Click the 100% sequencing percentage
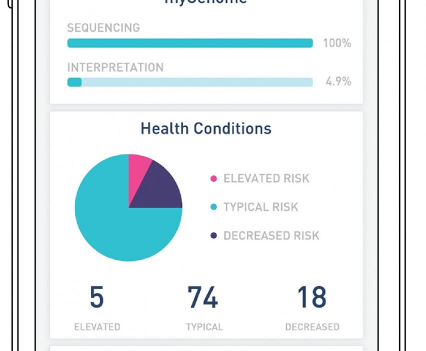The width and height of the screenshot is (426, 351). tap(337, 43)
